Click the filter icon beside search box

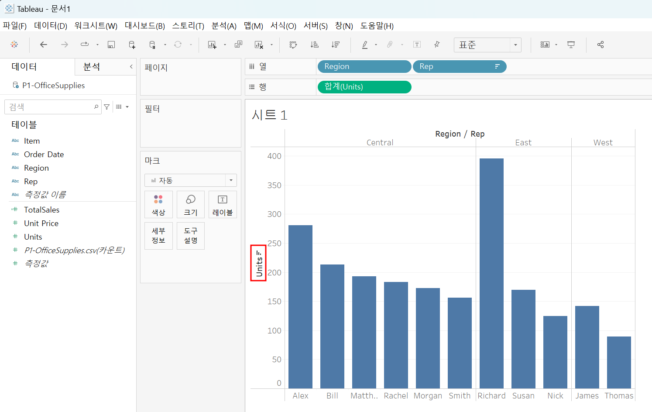(x=107, y=107)
